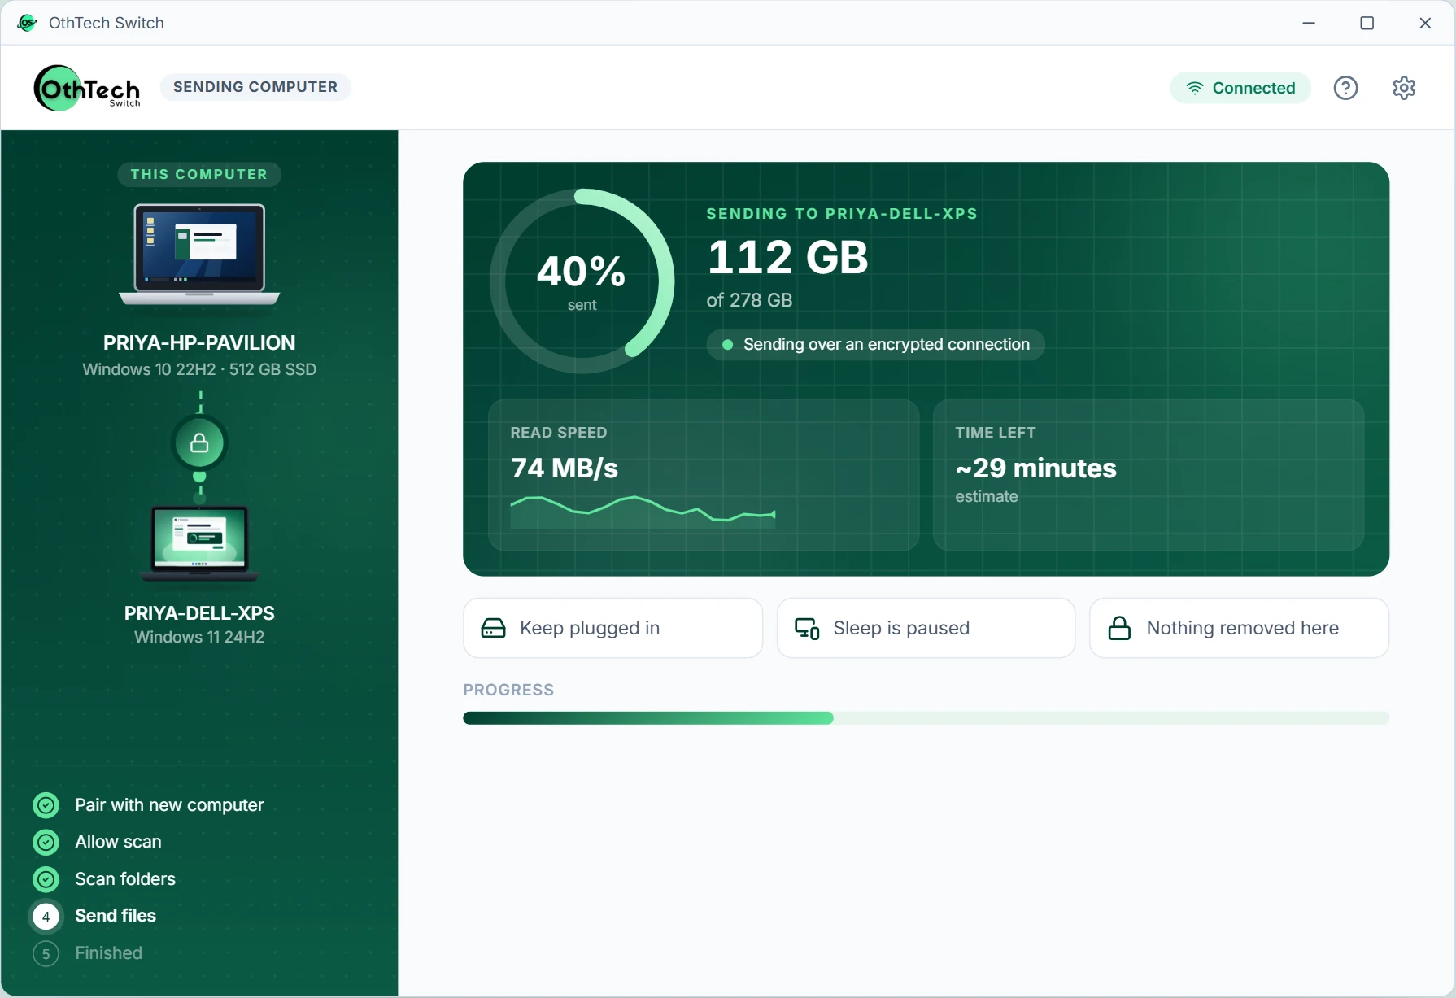
Task: Click the check icon for Scan folders
Action: pyautogui.click(x=46, y=879)
